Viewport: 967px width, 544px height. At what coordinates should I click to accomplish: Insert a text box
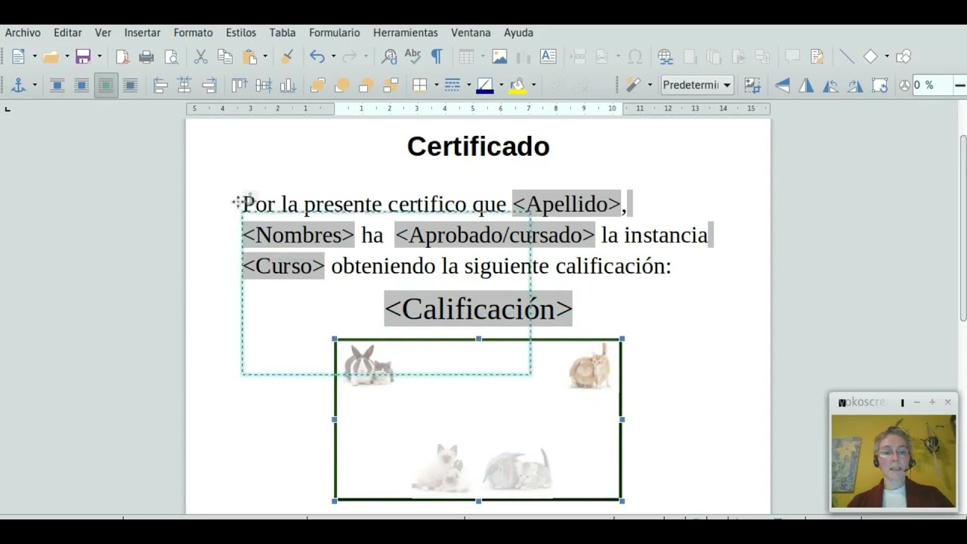(548, 57)
